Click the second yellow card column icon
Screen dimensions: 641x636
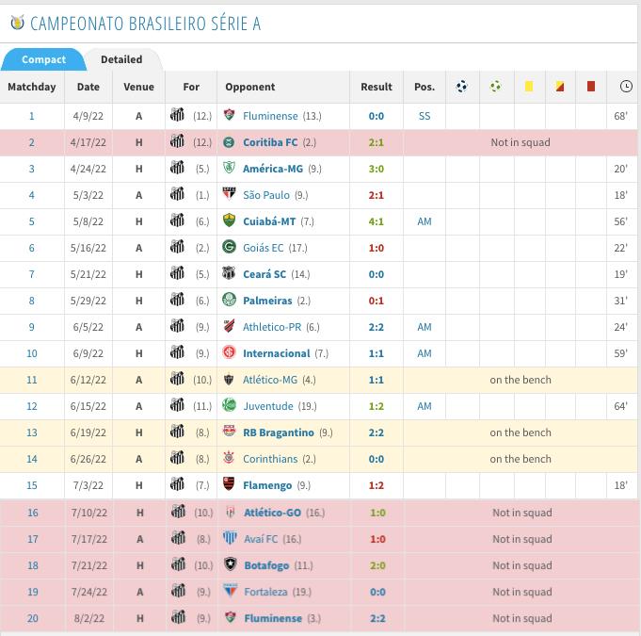(x=560, y=87)
